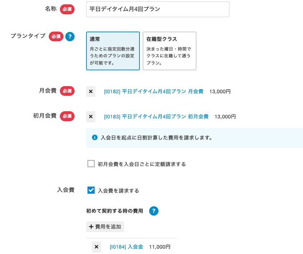This screenshot has width=303, height=254.
Task: Click the 必須 badge next to 名称
Action: [x=67, y=9]
